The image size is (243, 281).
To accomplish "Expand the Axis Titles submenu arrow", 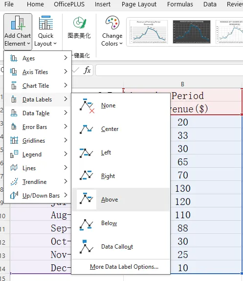I will pos(66,72).
